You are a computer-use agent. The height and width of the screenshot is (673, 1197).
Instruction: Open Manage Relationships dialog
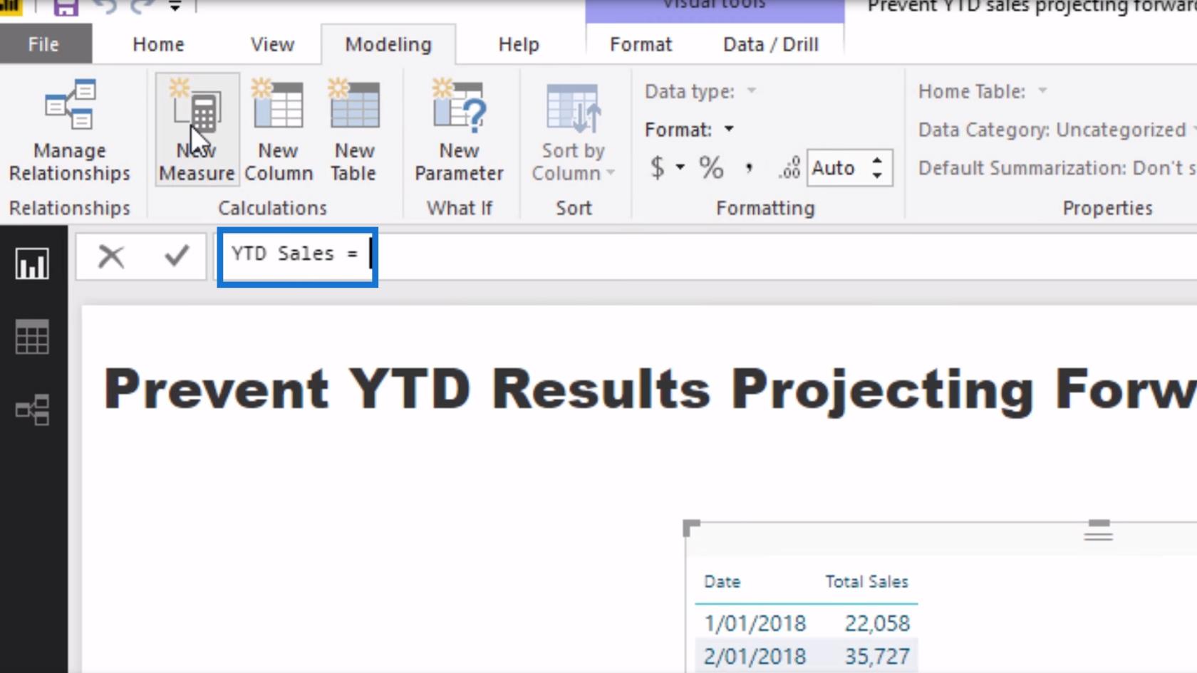70,132
